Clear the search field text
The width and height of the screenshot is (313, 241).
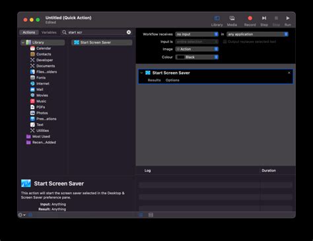[129, 32]
